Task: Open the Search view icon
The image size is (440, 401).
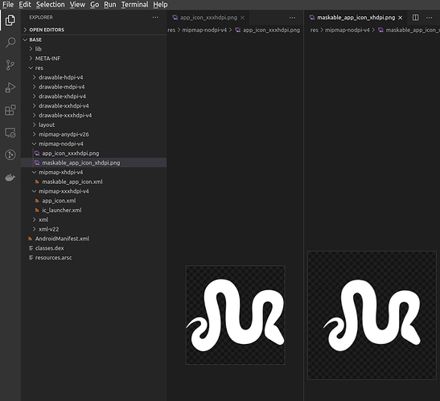Action: click(x=10, y=43)
